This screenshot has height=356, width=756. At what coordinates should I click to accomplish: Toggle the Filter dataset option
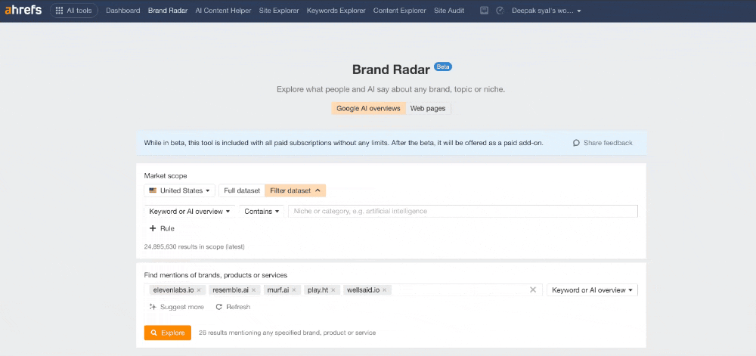[x=295, y=190]
